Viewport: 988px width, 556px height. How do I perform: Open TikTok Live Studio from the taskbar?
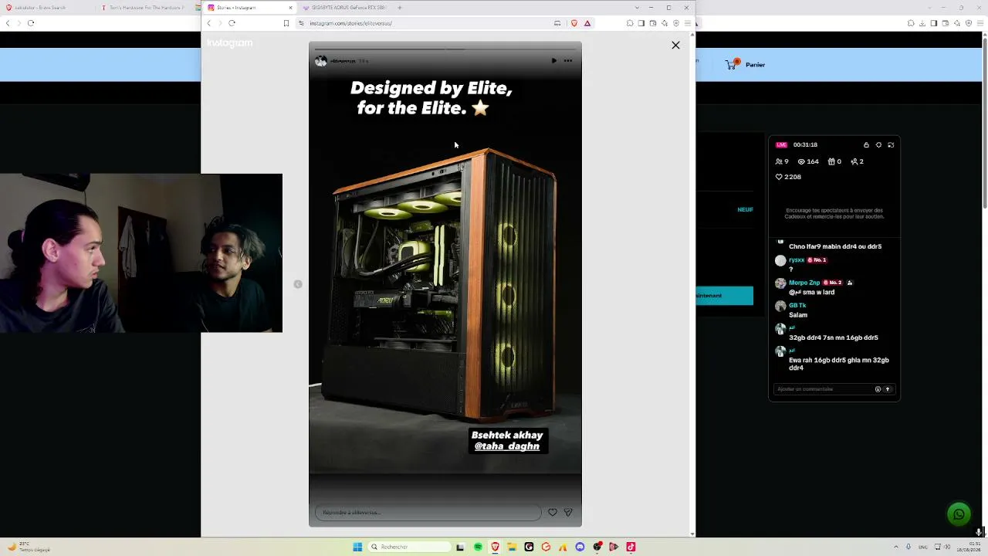tap(631, 547)
